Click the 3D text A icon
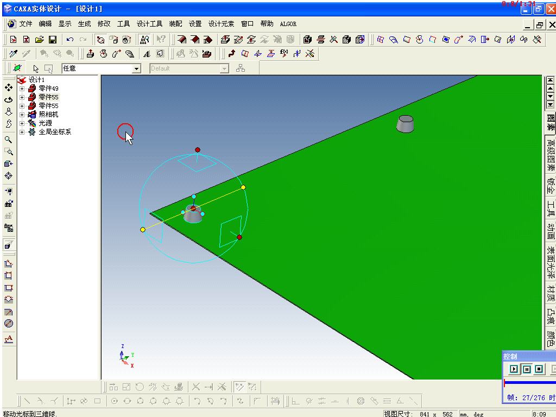 click(147, 54)
